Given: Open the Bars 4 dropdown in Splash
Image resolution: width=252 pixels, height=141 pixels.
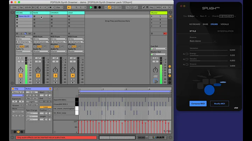Looking at the screenshot, I should coord(205,16).
